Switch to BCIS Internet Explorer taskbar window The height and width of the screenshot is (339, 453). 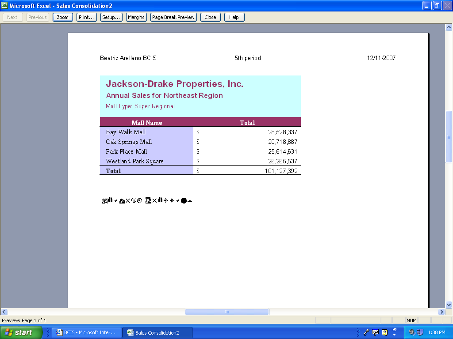click(x=86, y=332)
